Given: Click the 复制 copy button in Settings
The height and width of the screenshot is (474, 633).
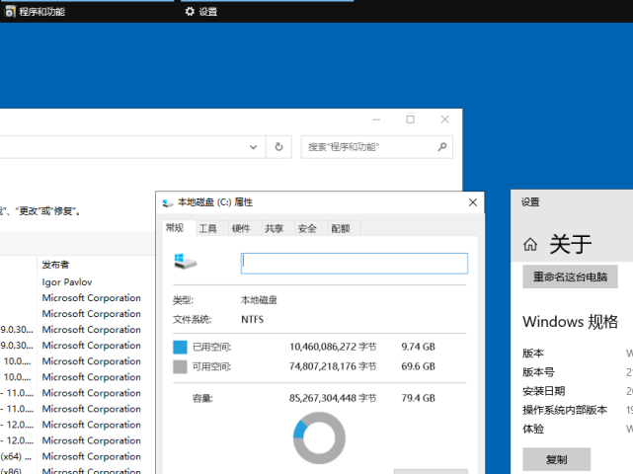Looking at the screenshot, I should (556, 459).
